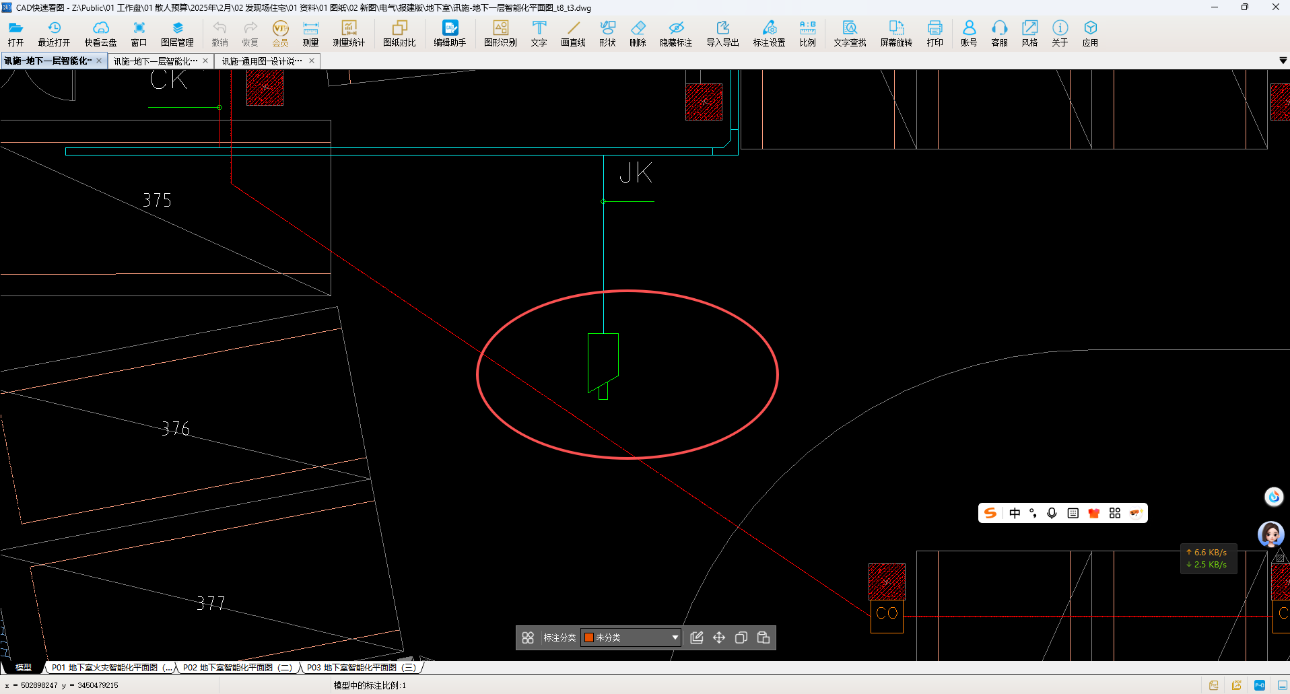Click the 会员 membership button
This screenshot has height=694, width=1290.
click(x=280, y=32)
